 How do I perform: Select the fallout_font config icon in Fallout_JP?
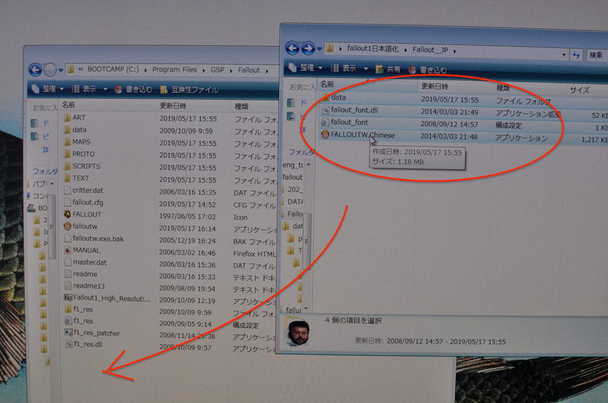[x=325, y=122]
